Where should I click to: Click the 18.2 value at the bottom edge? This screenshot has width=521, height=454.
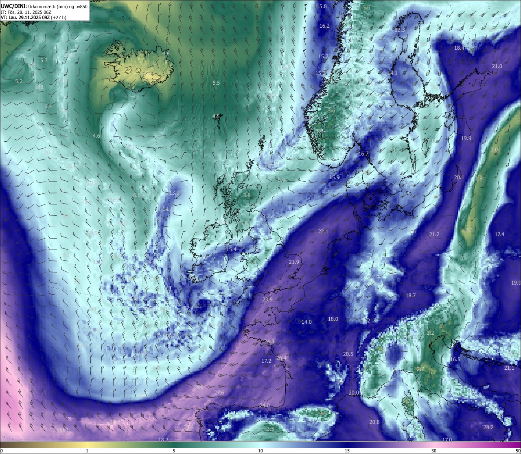pyautogui.click(x=163, y=439)
